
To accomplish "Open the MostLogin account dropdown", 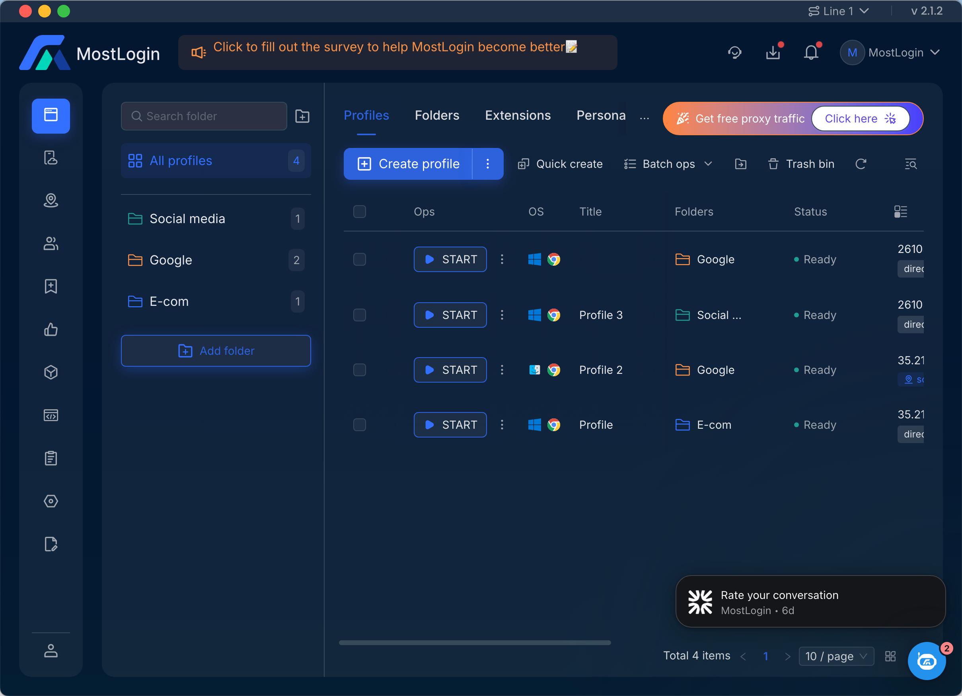I will 890,52.
